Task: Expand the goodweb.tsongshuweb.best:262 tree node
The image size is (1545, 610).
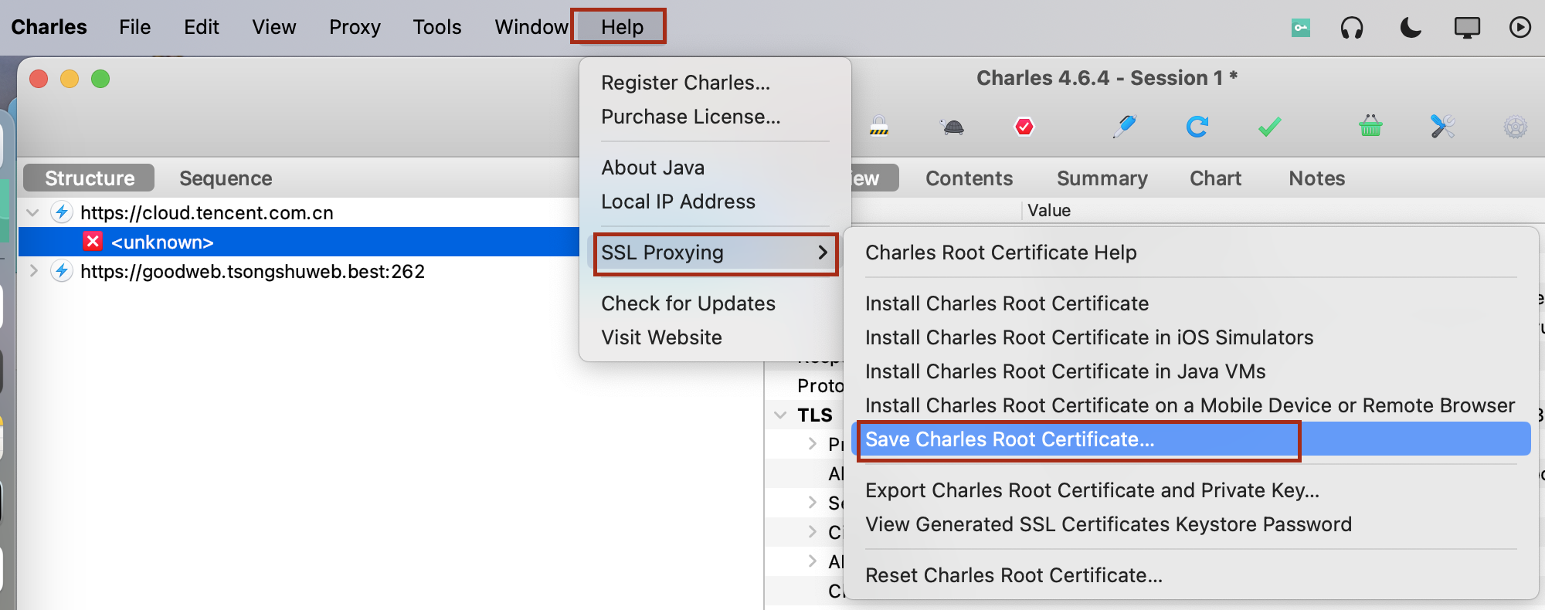Action: coord(33,271)
